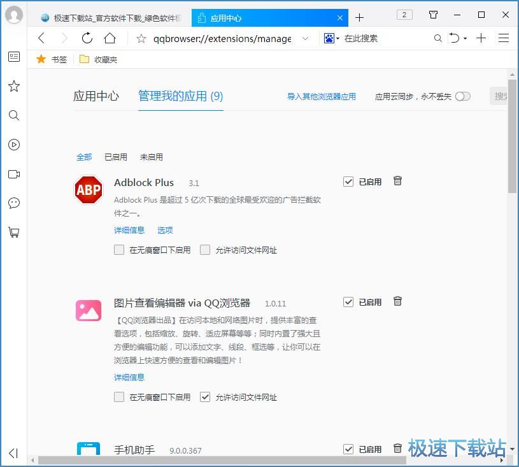Open 收藏夹 folder in bookmarks bar
Screen dimensions: 519x467
tap(98, 59)
